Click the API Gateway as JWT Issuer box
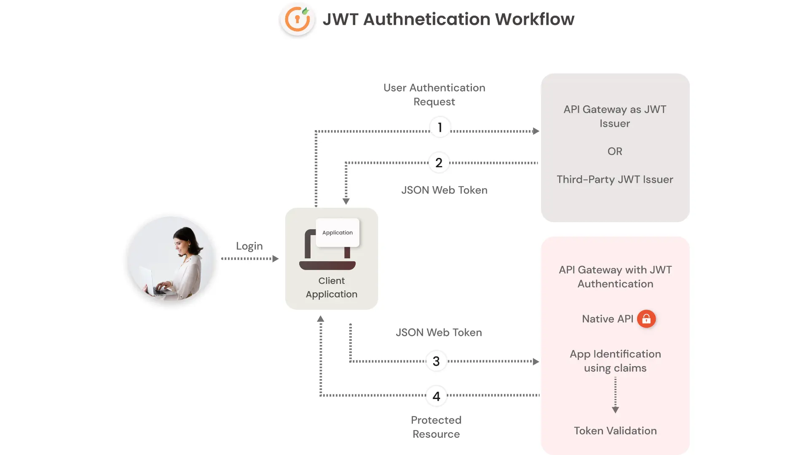The image size is (809, 455). tap(615, 147)
